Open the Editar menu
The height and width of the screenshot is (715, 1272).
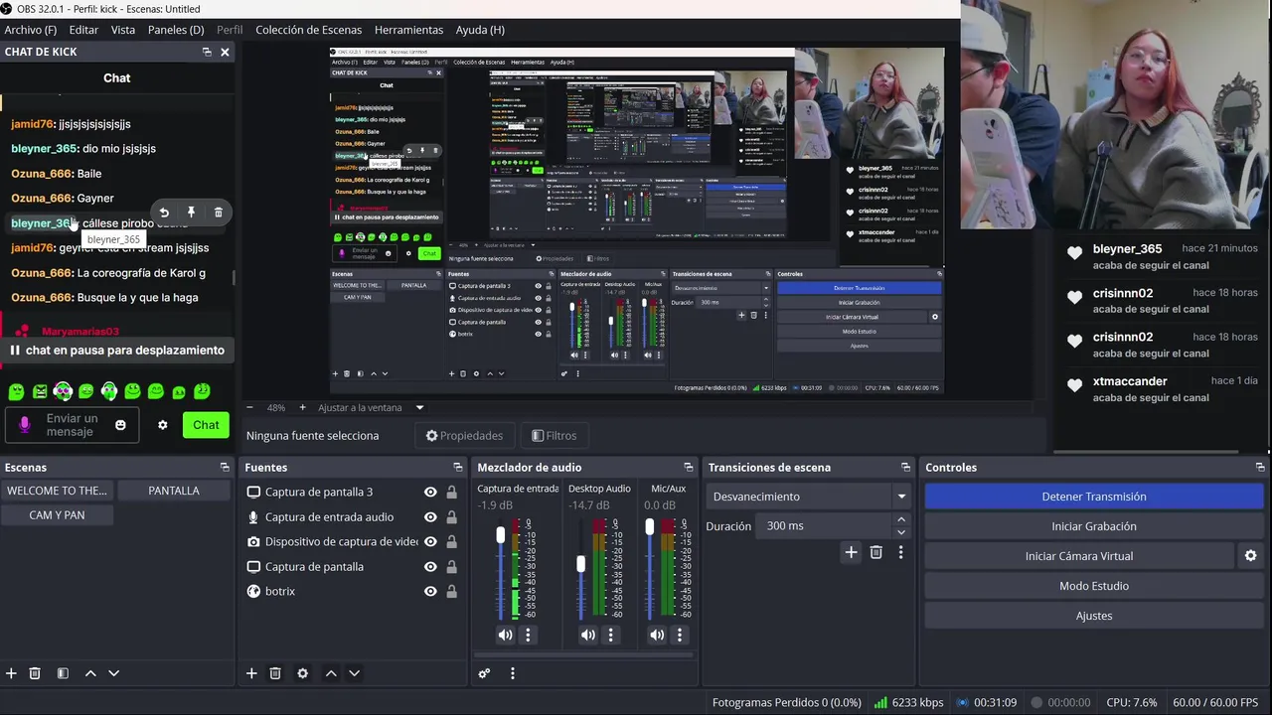[83, 30]
